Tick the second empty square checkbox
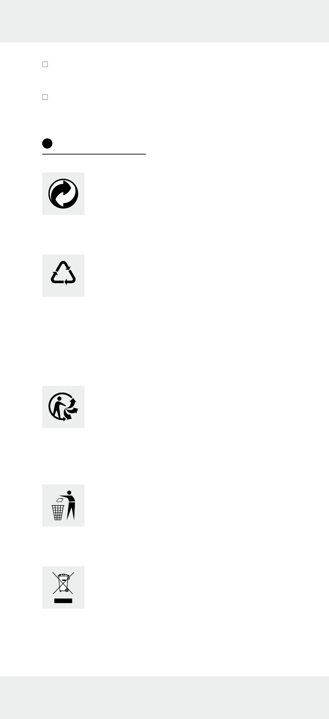The width and height of the screenshot is (329, 719). [x=45, y=97]
